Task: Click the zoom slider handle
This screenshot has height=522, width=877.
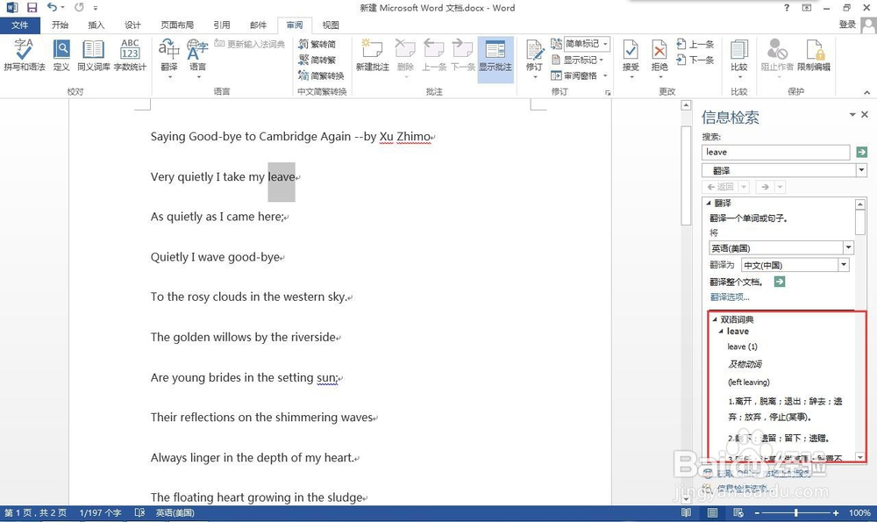Action: [x=796, y=512]
